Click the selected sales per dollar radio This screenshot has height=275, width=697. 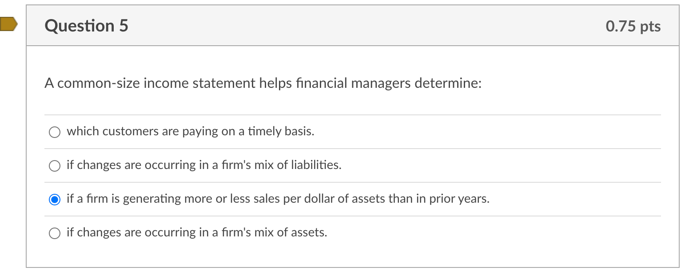point(55,200)
